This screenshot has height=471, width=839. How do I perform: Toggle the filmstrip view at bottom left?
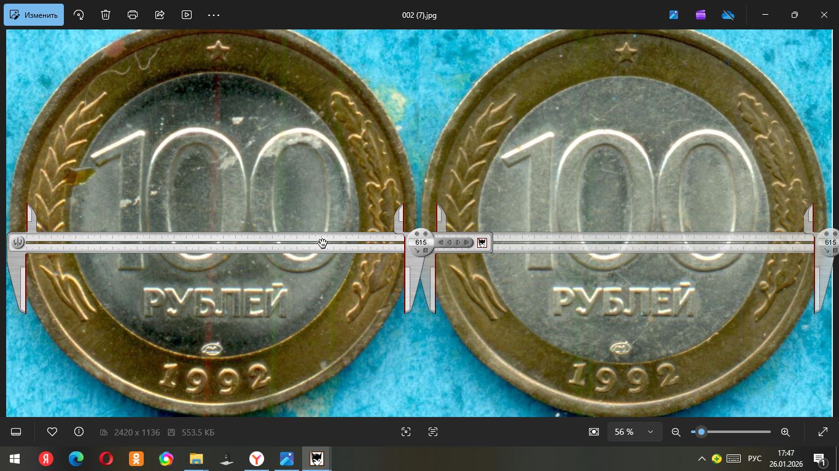coord(16,432)
